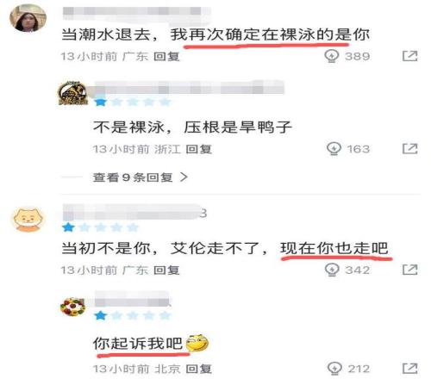Open the first commenter's portrait avatar
The width and height of the screenshot is (431, 379).
click(28, 18)
